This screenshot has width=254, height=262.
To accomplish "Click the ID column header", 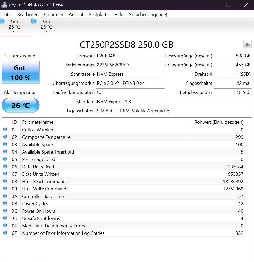I will 14,122.
